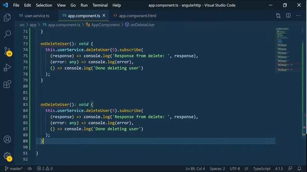Open the Manage gear icon

click(8, 156)
